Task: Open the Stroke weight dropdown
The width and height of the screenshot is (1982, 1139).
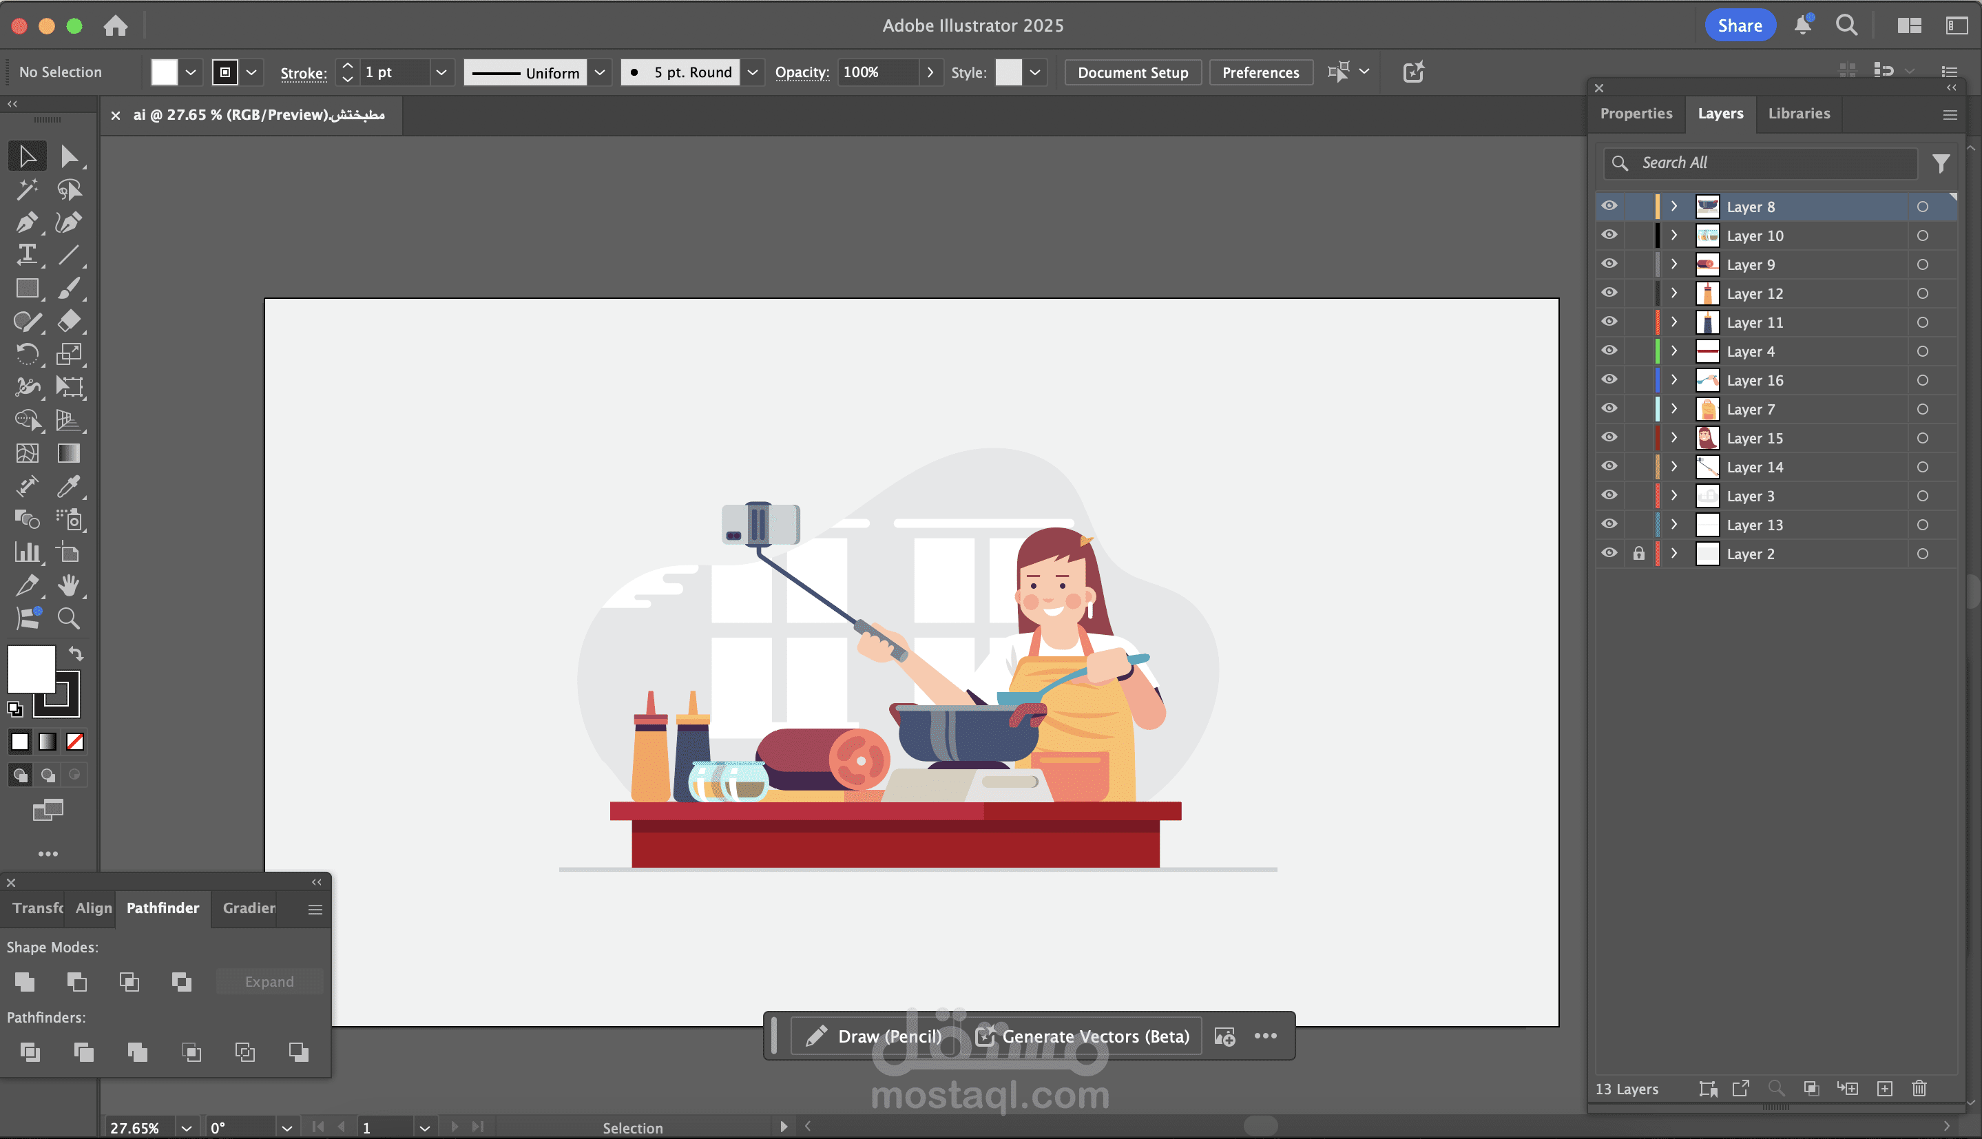Action: (x=441, y=73)
